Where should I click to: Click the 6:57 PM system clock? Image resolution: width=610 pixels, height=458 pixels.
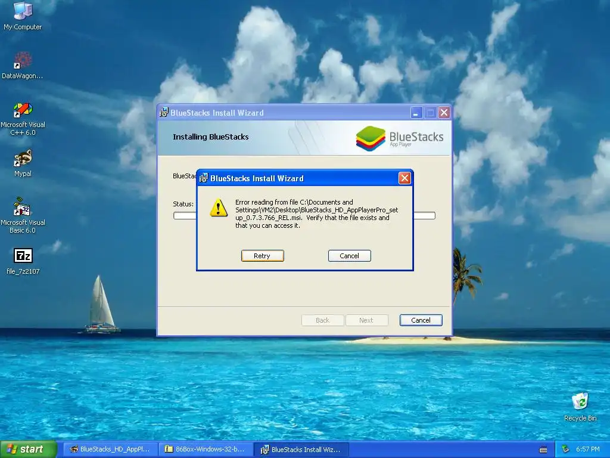click(588, 450)
